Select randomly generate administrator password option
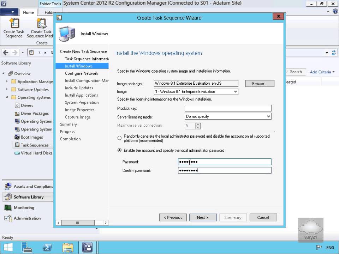 (x=119, y=138)
